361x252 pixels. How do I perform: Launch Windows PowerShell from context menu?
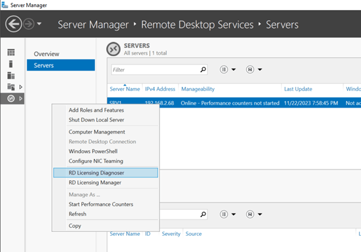pos(93,151)
